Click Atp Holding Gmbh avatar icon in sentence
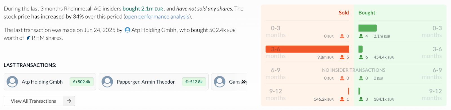The image size is (451, 110). 127,30
